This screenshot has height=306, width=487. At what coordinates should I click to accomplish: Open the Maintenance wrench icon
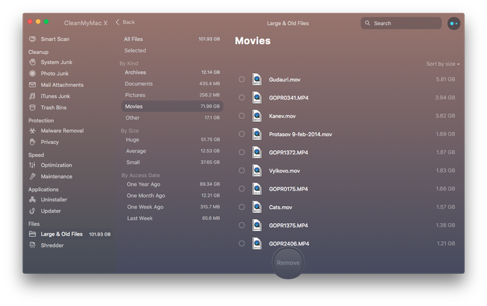pyautogui.click(x=32, y=176)
